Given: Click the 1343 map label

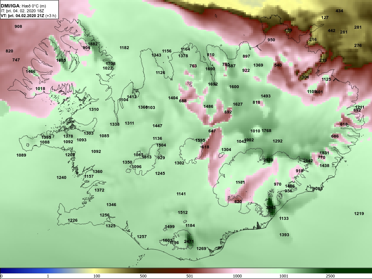Looking at the screenshot, I should [156, 55].
